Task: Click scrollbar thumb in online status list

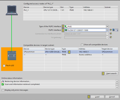Action: tap(117, 85)
